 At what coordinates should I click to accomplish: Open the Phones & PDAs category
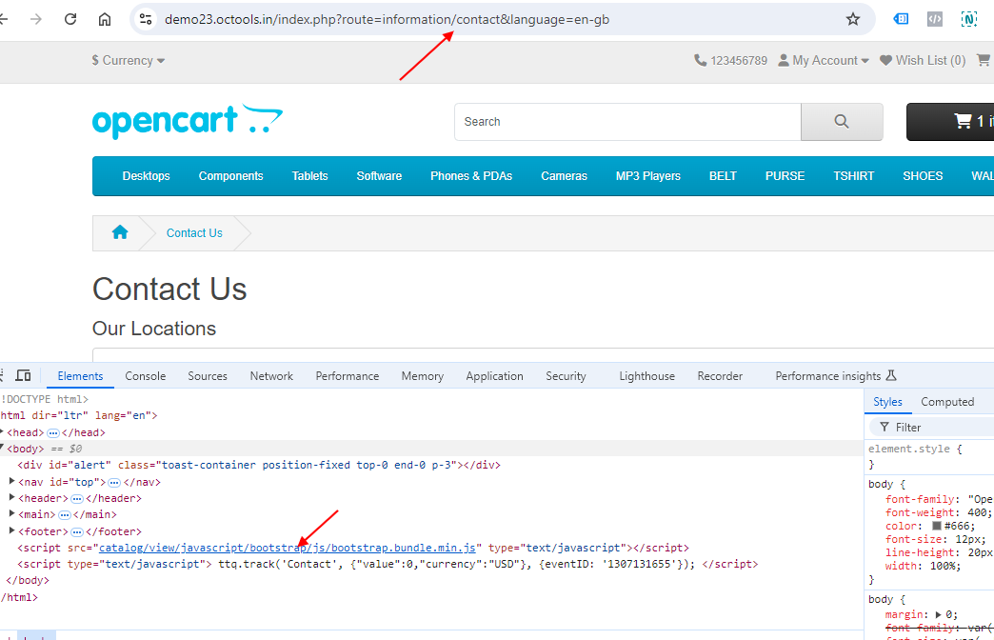[x=471, y=176]
